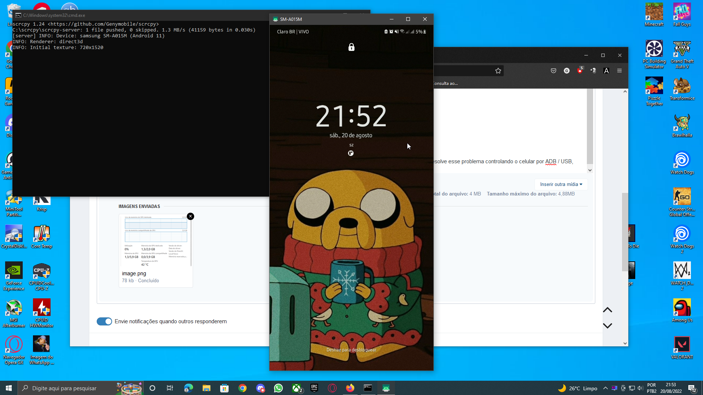703x395 pixels.
Task: Open Xbox app from taskbar
Action: coord(297,388)
